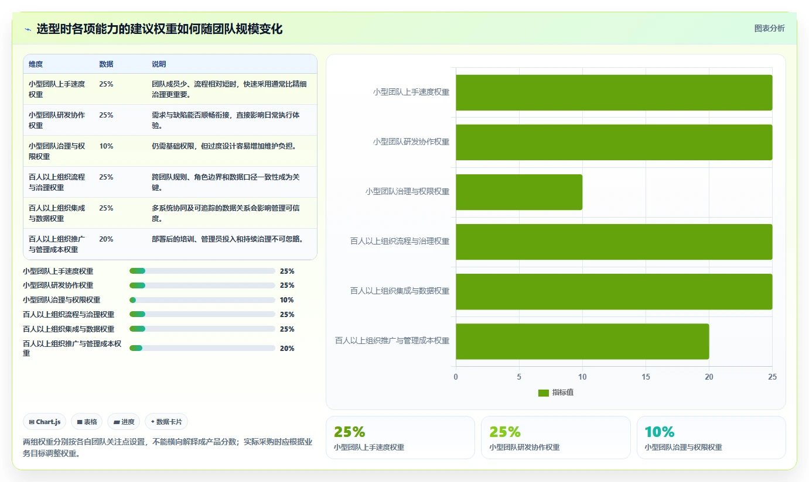Click the chart bar for 小型团队治理与权限权重
Image resolution: width=809 pixels, height=482 pixels.
tap(519, 192)
